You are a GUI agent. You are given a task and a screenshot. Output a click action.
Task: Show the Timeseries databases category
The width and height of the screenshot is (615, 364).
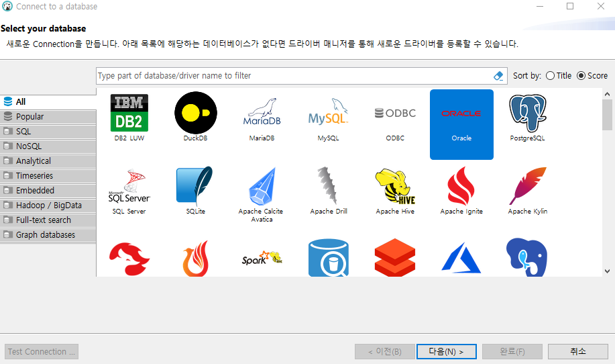[x=48, y=175]
